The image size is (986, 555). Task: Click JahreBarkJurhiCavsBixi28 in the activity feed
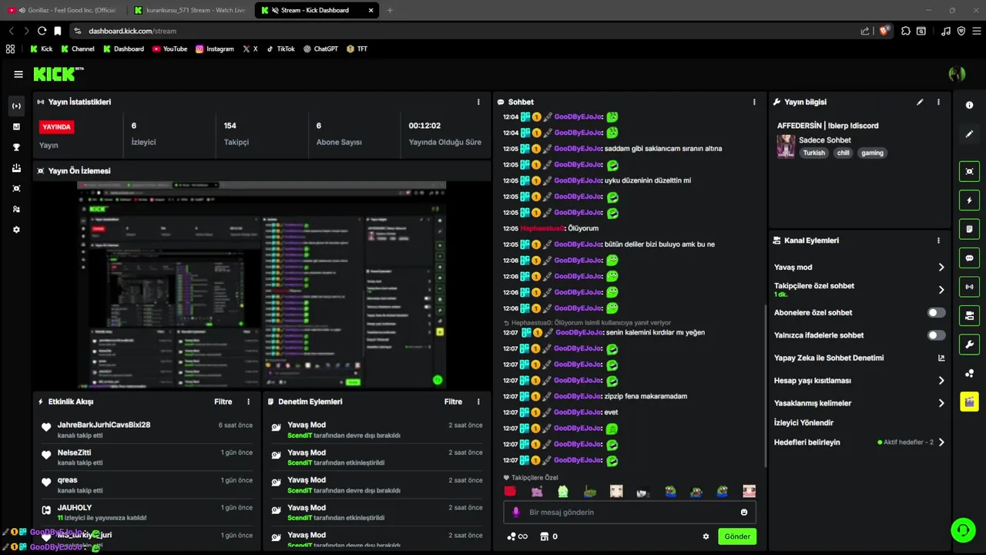pos(104,425)
